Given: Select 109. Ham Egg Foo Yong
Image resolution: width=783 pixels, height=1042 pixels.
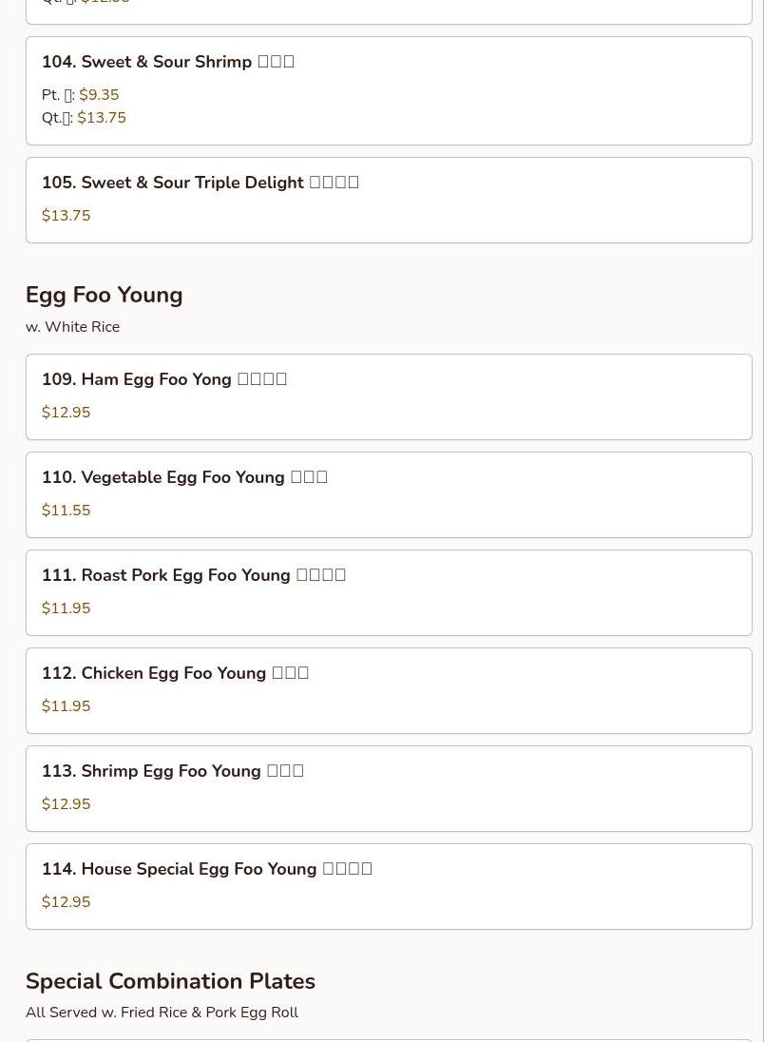Looking at the screenshot, I should pyautogui.click(x=163, y=379).
